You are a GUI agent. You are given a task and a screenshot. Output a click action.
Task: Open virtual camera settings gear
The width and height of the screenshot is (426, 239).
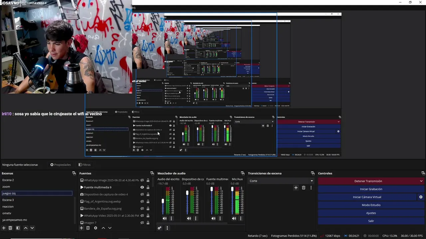click(x=421, y=197)
